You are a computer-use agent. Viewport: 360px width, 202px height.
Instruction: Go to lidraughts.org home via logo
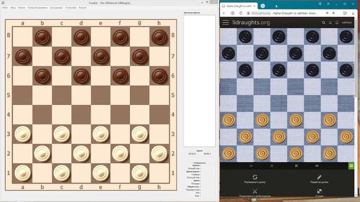(251, 22)
